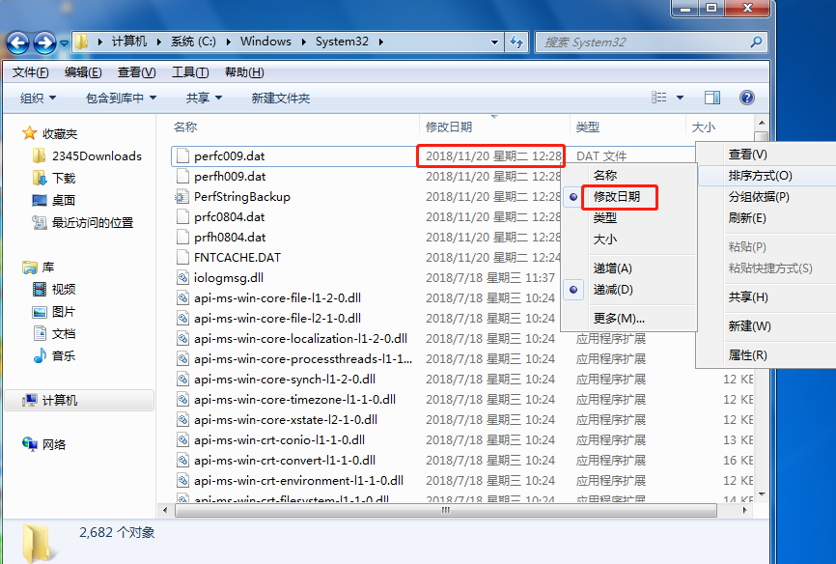Toggle the preview pane icon
Viewport: 836px width, 564px height.
pyautogui.click(x=712, y=98)
